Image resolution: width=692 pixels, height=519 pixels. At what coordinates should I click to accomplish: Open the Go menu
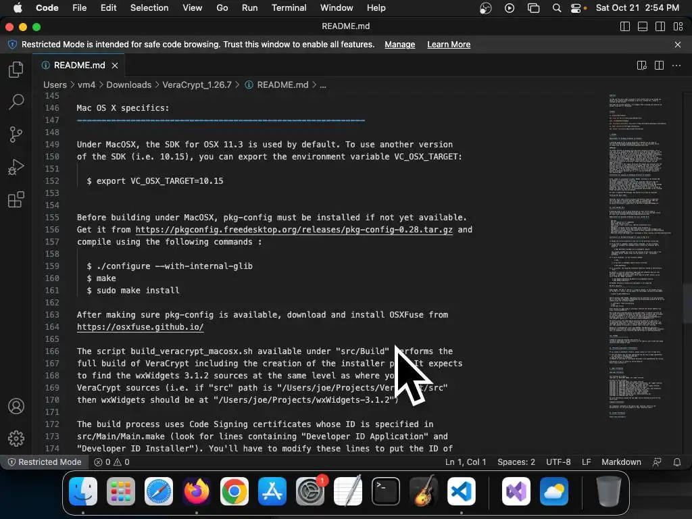coord(222,8)
